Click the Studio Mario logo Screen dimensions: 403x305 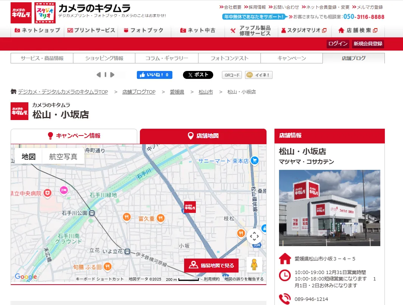[45, 13]
